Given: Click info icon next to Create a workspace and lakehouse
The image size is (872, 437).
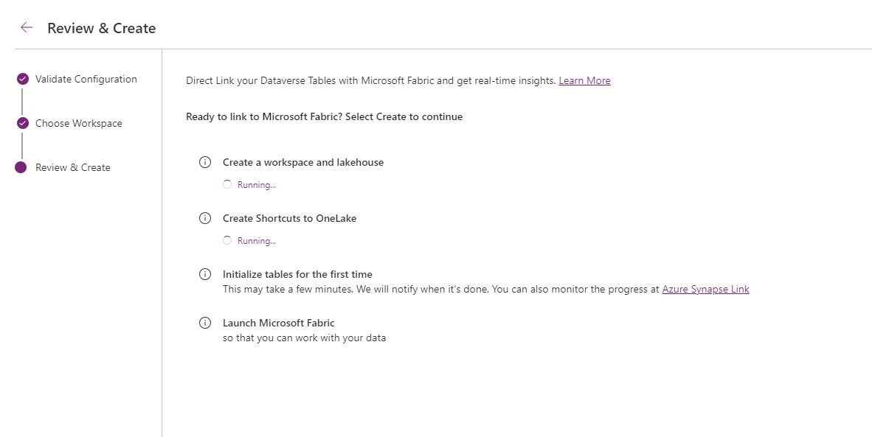Looking at the screenshot, I should pyautogui.click(x=205, y=162).
